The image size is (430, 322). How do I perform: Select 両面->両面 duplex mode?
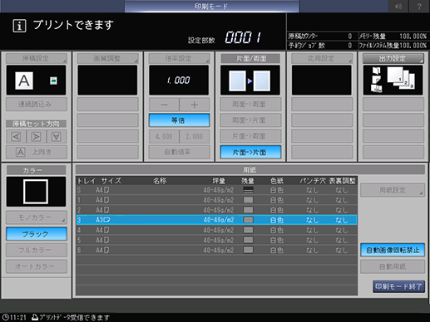click(250, 105)
